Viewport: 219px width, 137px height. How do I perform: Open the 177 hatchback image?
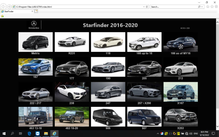tap(72, 67)
